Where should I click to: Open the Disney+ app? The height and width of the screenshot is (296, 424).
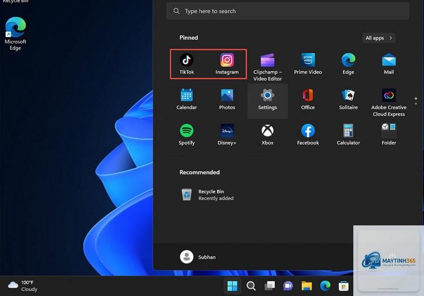[227, 135]
